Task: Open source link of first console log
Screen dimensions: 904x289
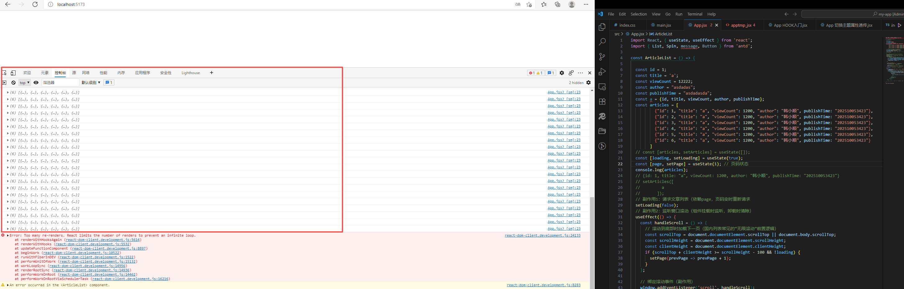Action: coord(564,92)
